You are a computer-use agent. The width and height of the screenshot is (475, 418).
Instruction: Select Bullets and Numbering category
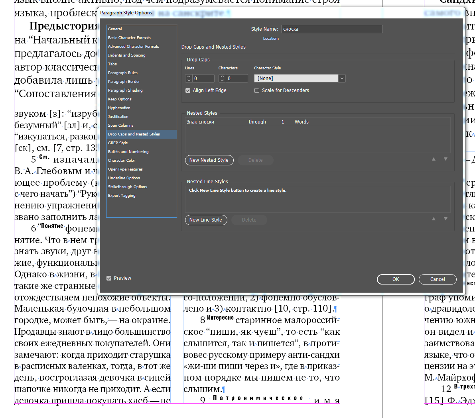(129, 151)
